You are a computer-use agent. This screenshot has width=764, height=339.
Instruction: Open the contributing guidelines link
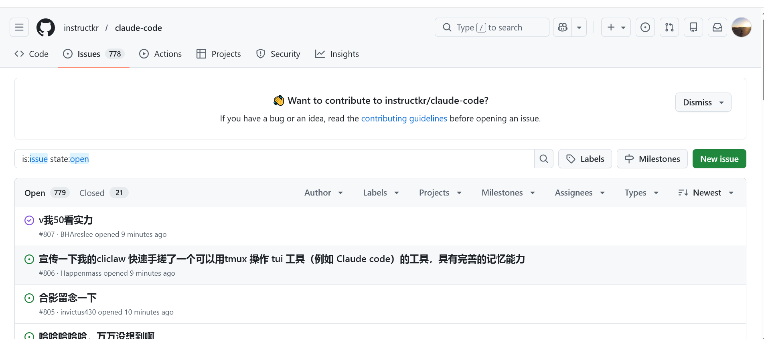tap(404, 119)
